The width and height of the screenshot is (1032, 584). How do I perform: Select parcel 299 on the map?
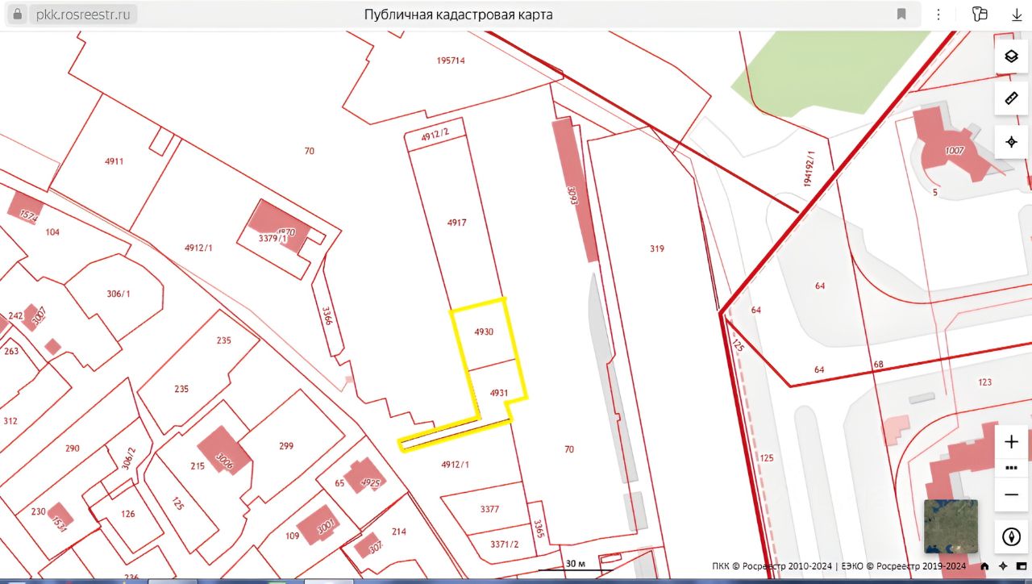click(x=286, y=445)
